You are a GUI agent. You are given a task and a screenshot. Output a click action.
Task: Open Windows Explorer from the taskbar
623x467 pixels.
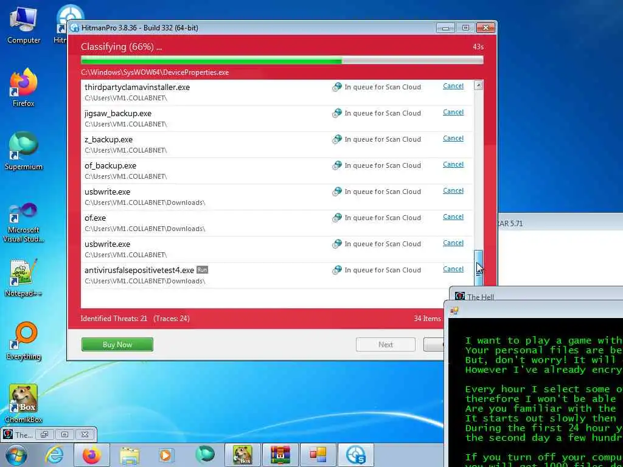[x=130, y=455]
